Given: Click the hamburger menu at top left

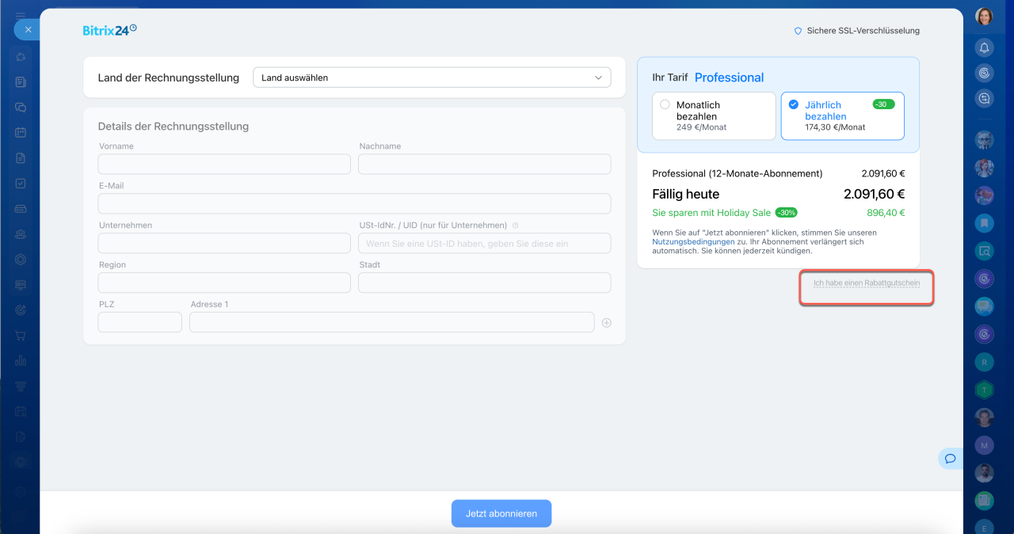Looking at the screenshot, I should click(21, 15).
